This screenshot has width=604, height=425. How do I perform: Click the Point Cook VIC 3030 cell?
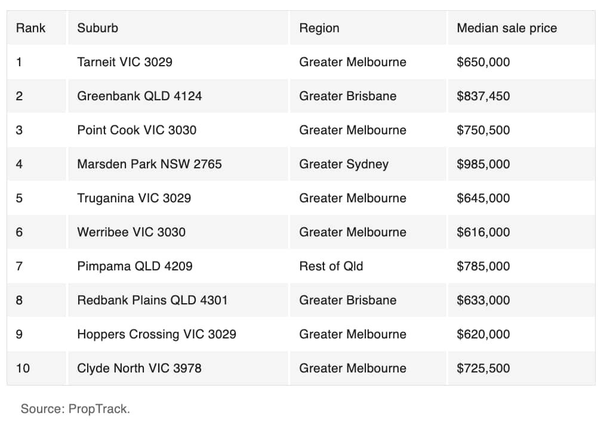[178, 130]
